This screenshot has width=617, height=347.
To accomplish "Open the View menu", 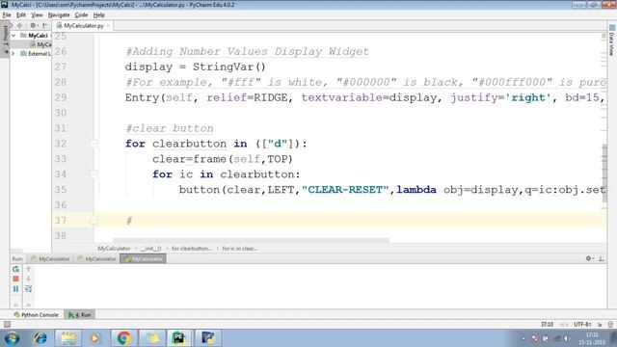I will (x=37, y=15).
